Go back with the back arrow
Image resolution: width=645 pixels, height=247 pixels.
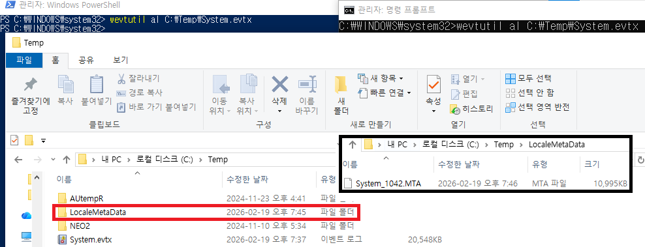tap(18, 160)
